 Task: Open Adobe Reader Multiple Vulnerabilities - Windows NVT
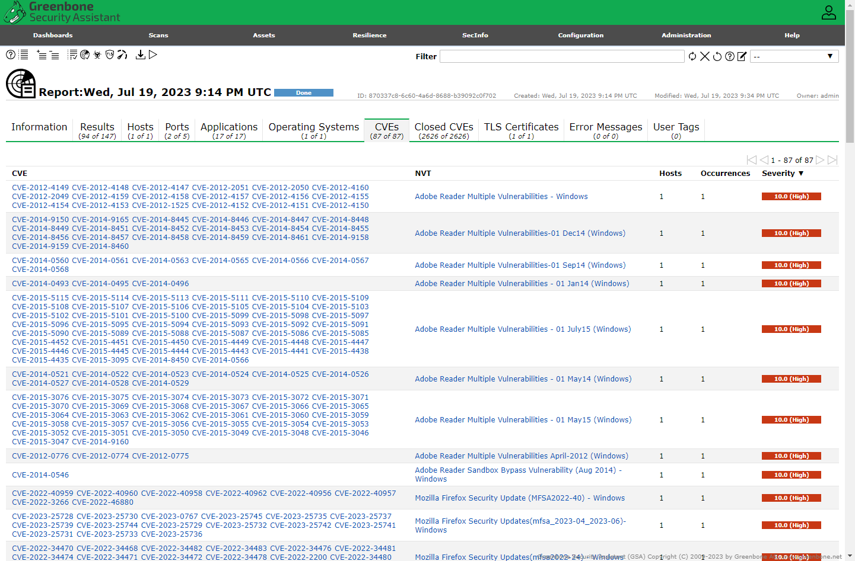click(x=501, y=197)
